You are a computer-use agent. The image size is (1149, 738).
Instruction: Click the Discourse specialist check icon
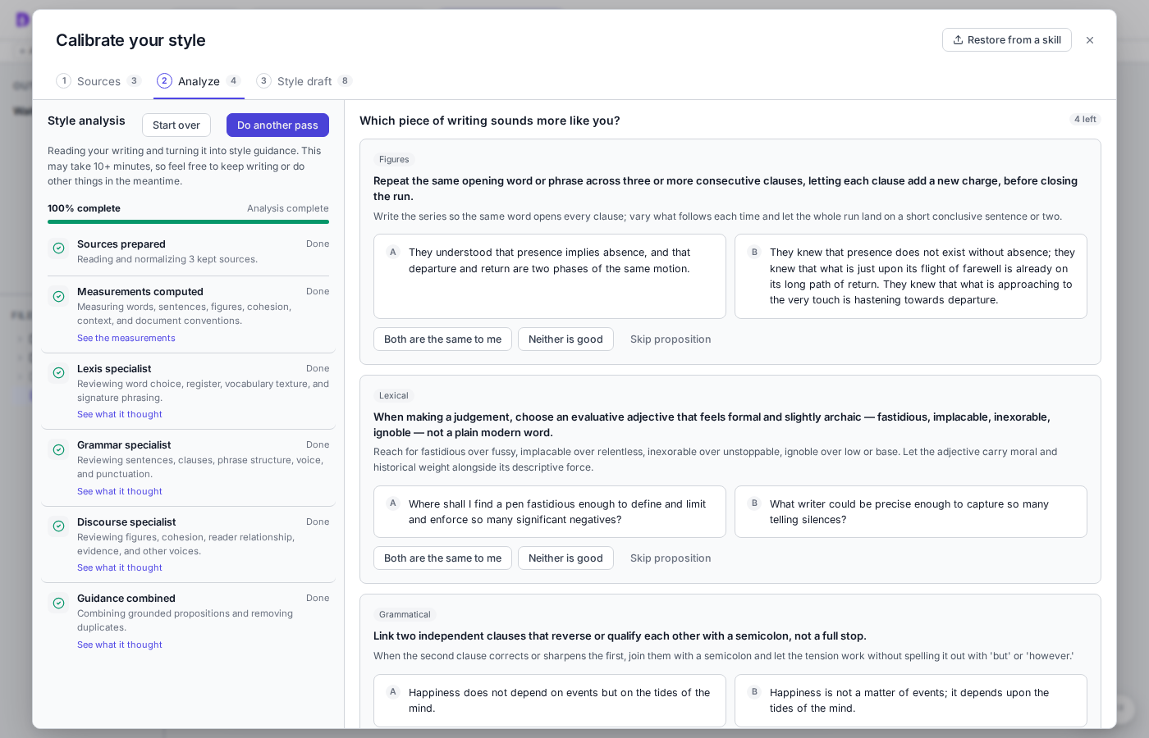point(59,526)
